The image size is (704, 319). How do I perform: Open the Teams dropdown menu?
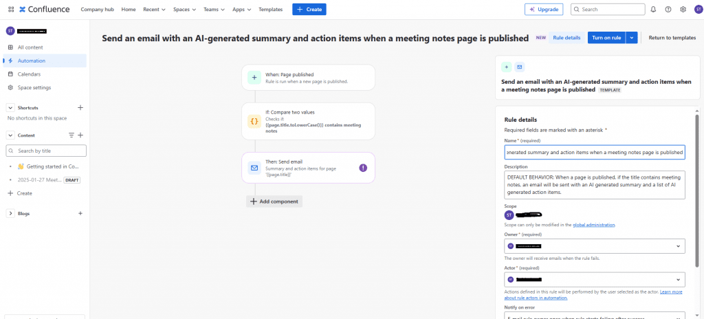[x=214, y=10]
